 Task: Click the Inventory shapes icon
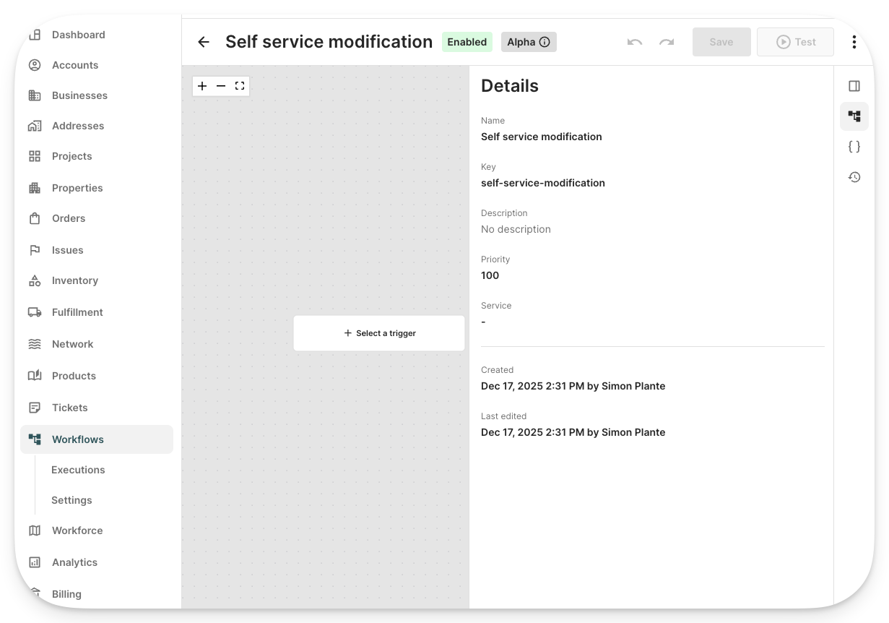pyautogui.click(x=35, y=280)
